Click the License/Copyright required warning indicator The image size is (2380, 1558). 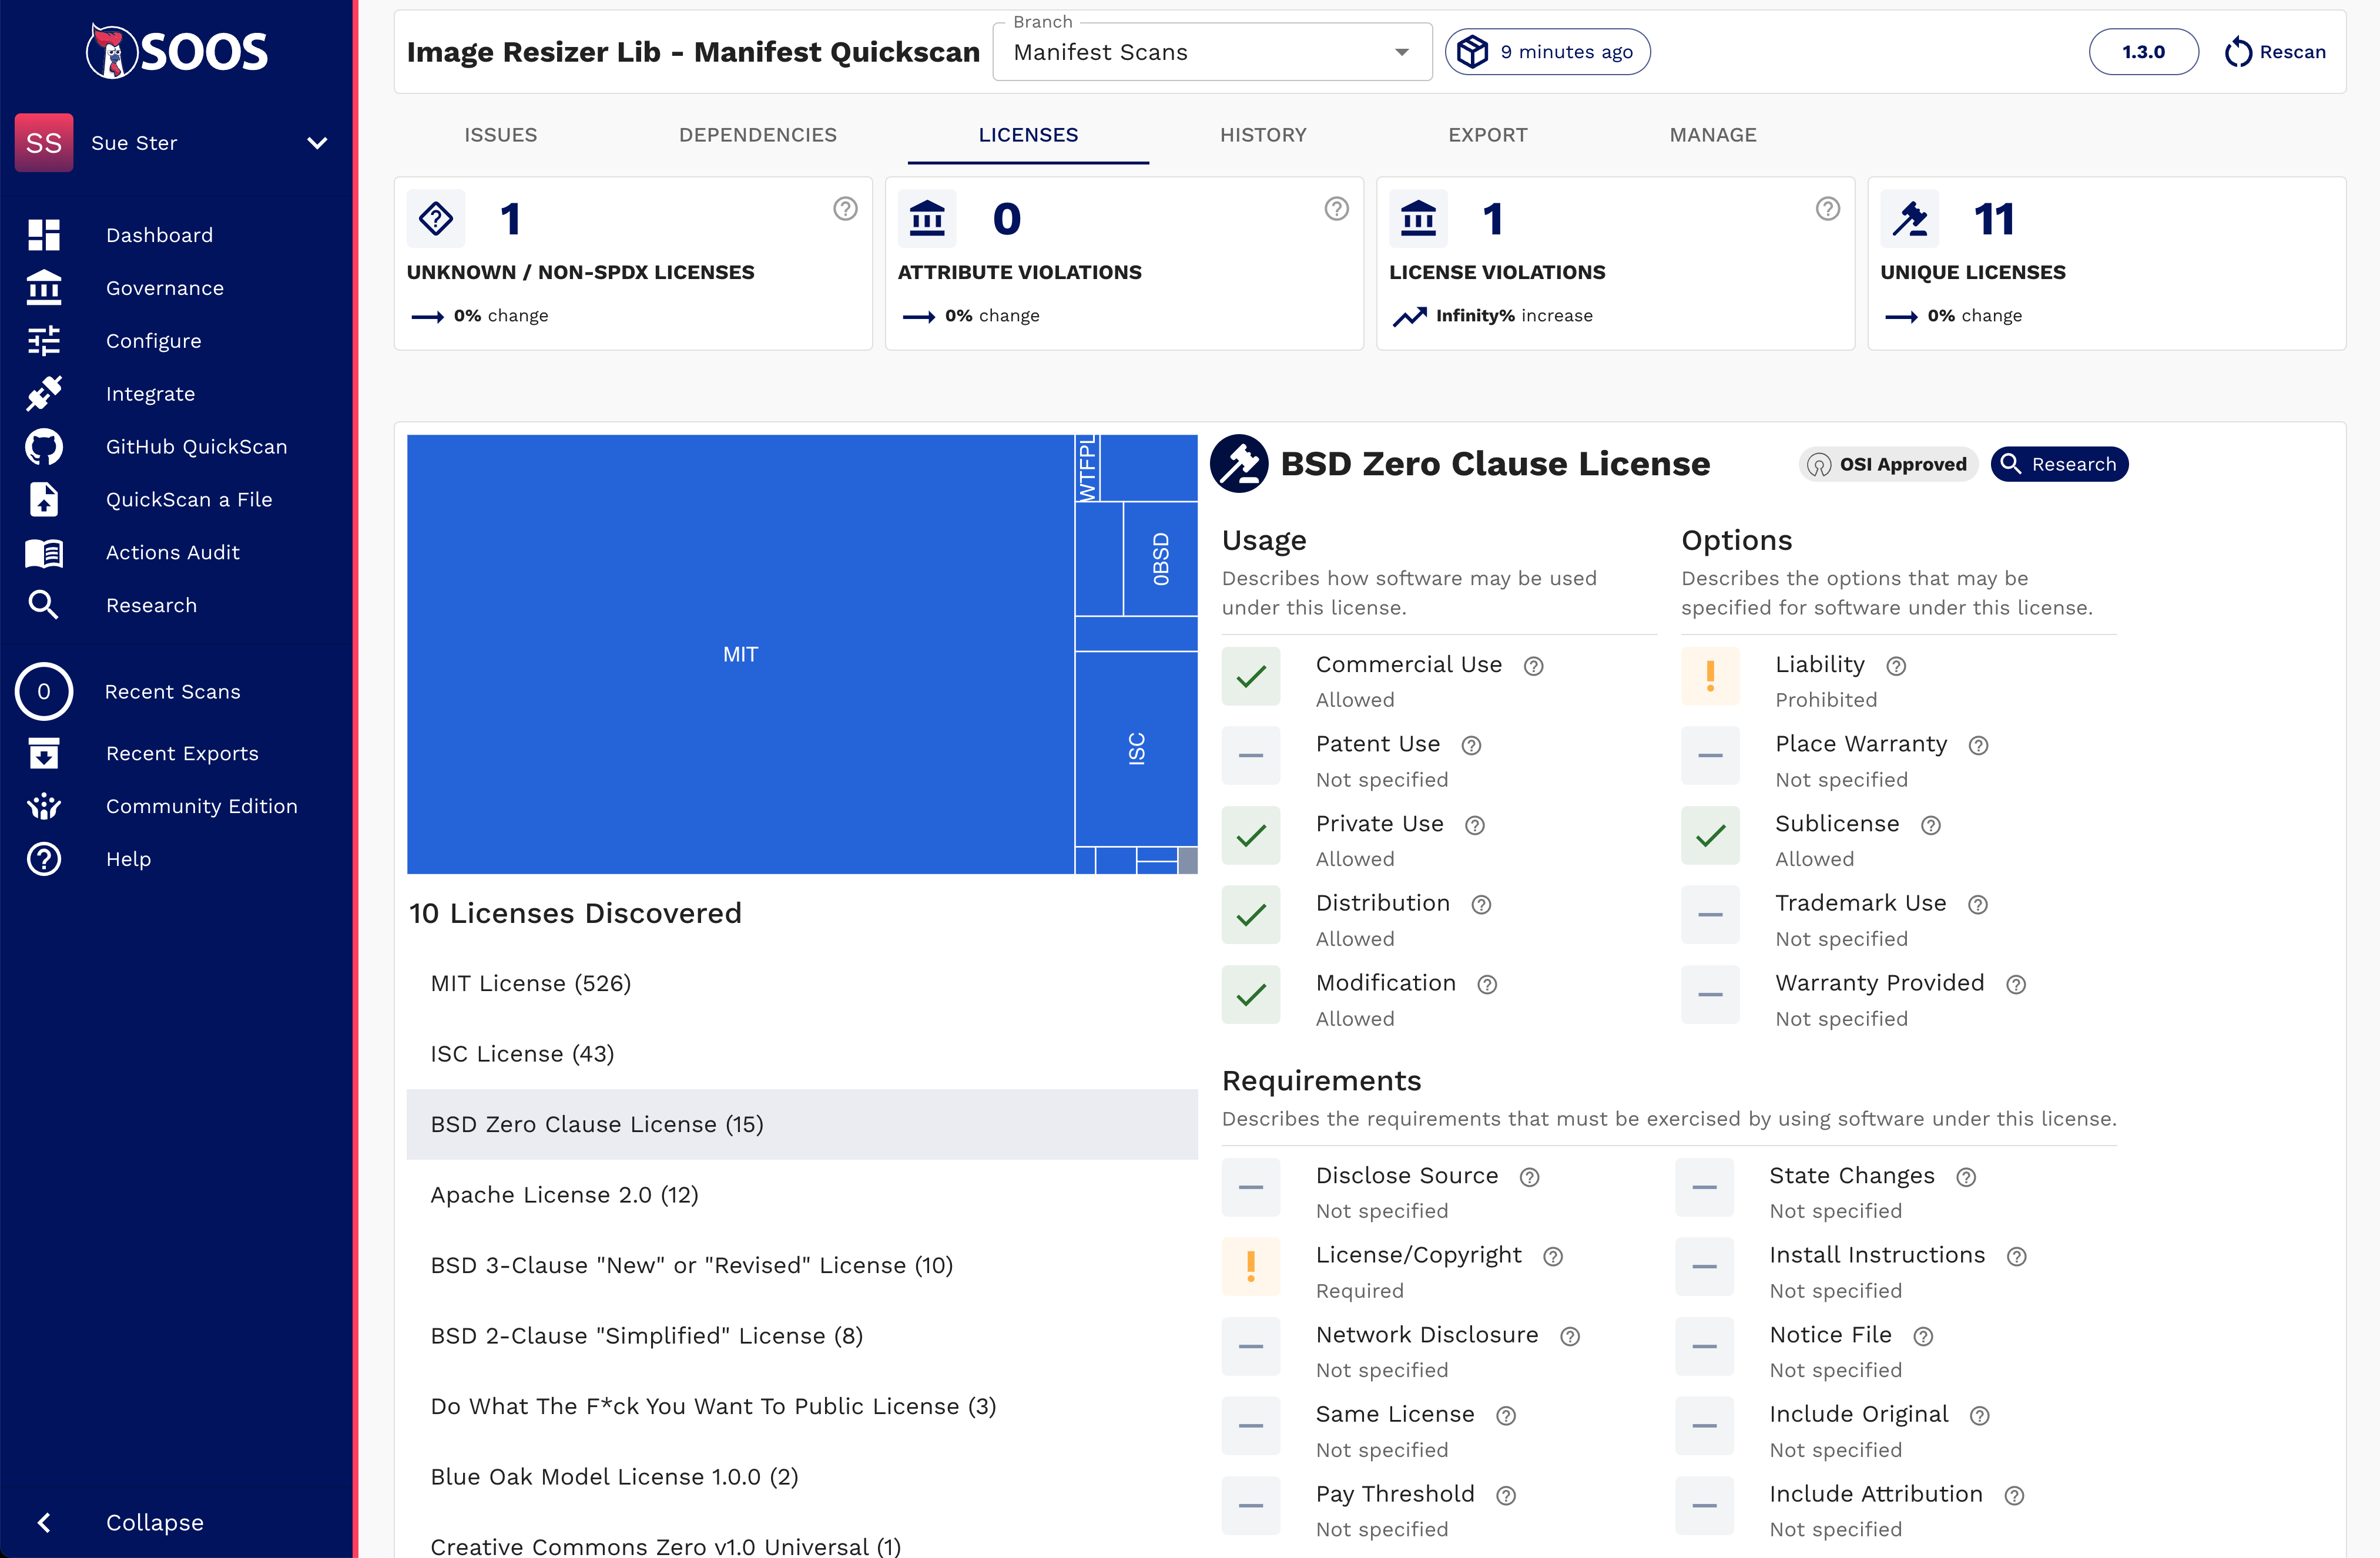pos(1250,1267)
